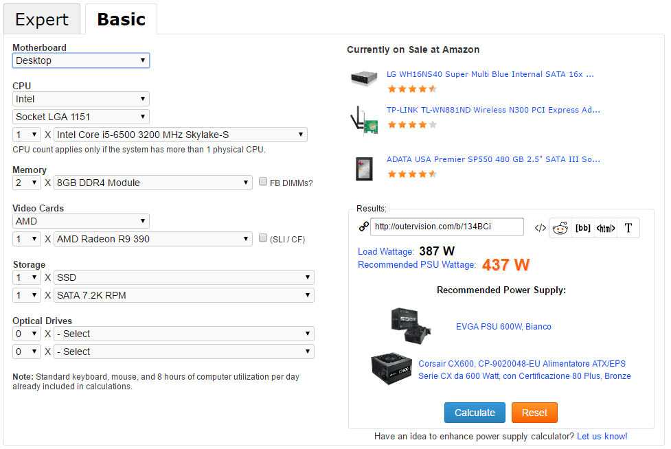
Task: Click the BBCode [bb] export icon
Action: (583, 228)
